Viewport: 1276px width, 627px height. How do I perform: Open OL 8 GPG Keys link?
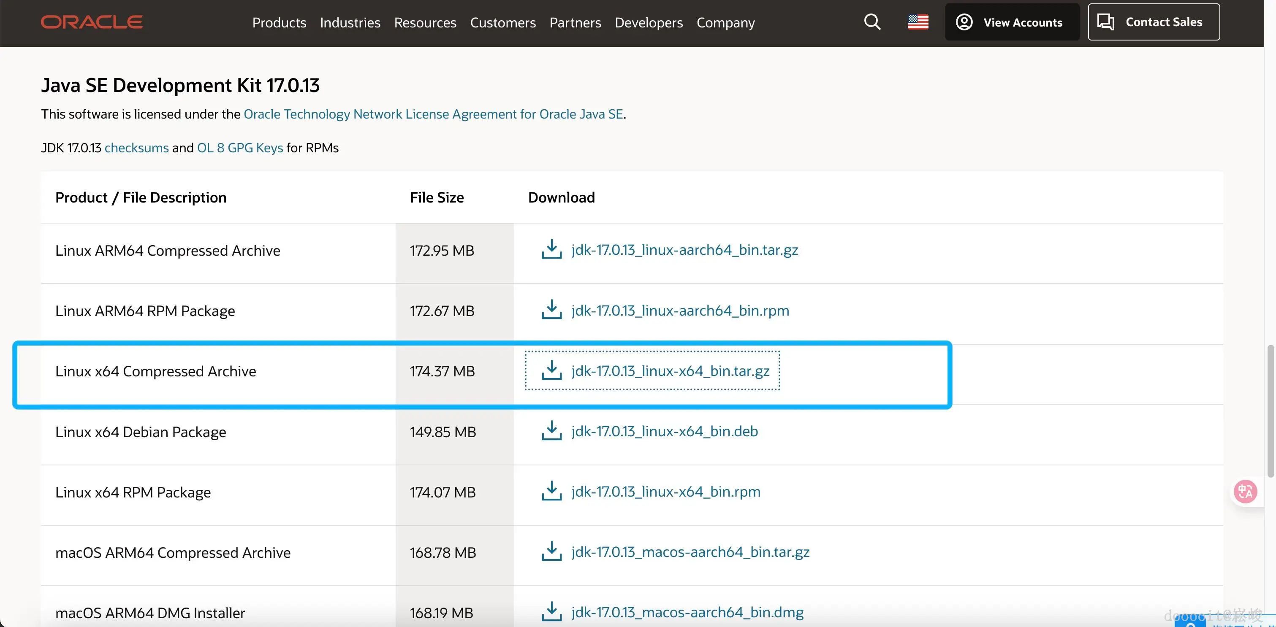click(x=240, y=148)
